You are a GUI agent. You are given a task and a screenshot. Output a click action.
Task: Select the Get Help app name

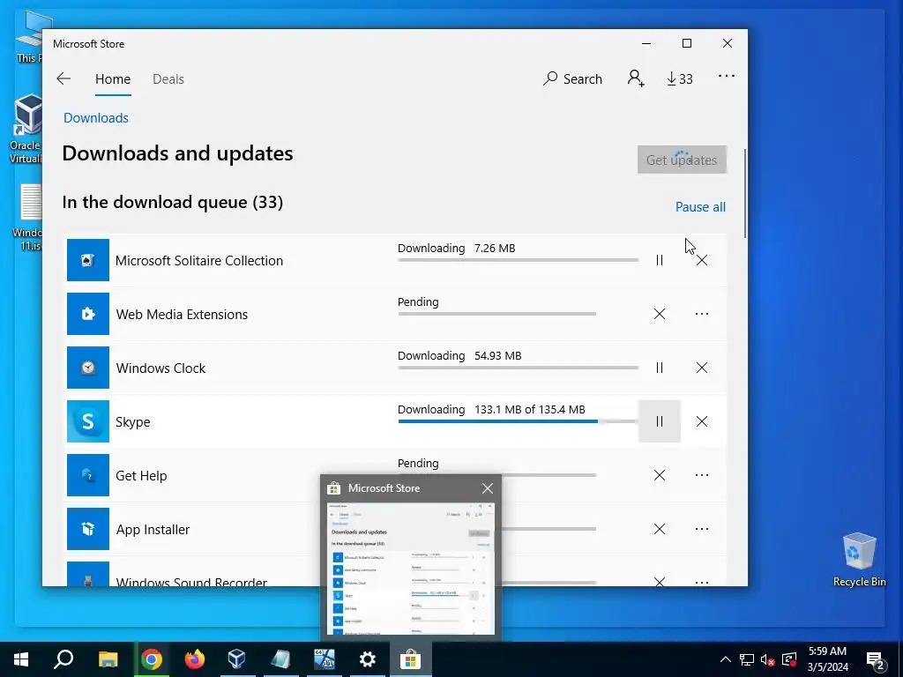141,475
